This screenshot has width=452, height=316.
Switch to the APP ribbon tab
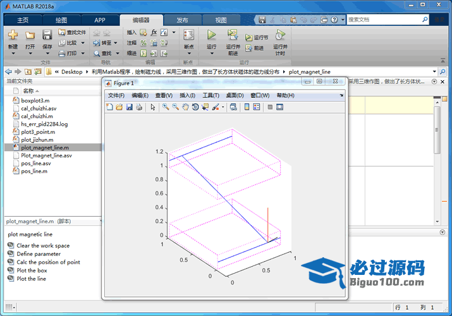click(100, 20)
